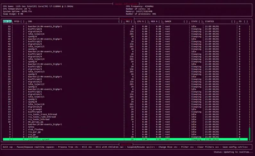The width and height of the screenshot is (255, 156).
Task: Click Clear filters <c>
Action: pyautogui.click(x=208, y=147)
